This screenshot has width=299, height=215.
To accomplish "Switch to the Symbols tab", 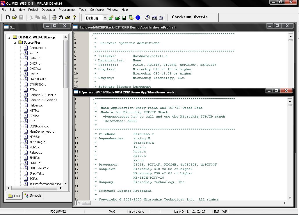I will [x=33, y=196].
